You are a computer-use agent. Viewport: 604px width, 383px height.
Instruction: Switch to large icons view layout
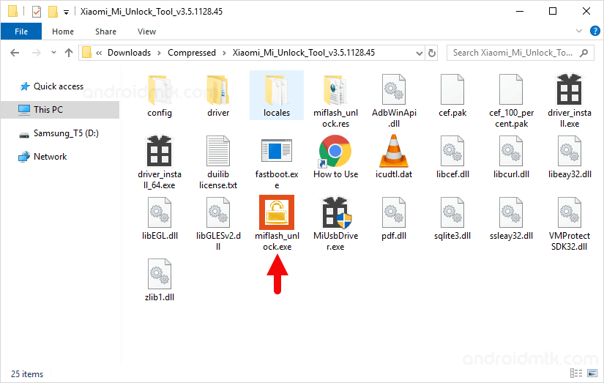[x=592, y=373]
